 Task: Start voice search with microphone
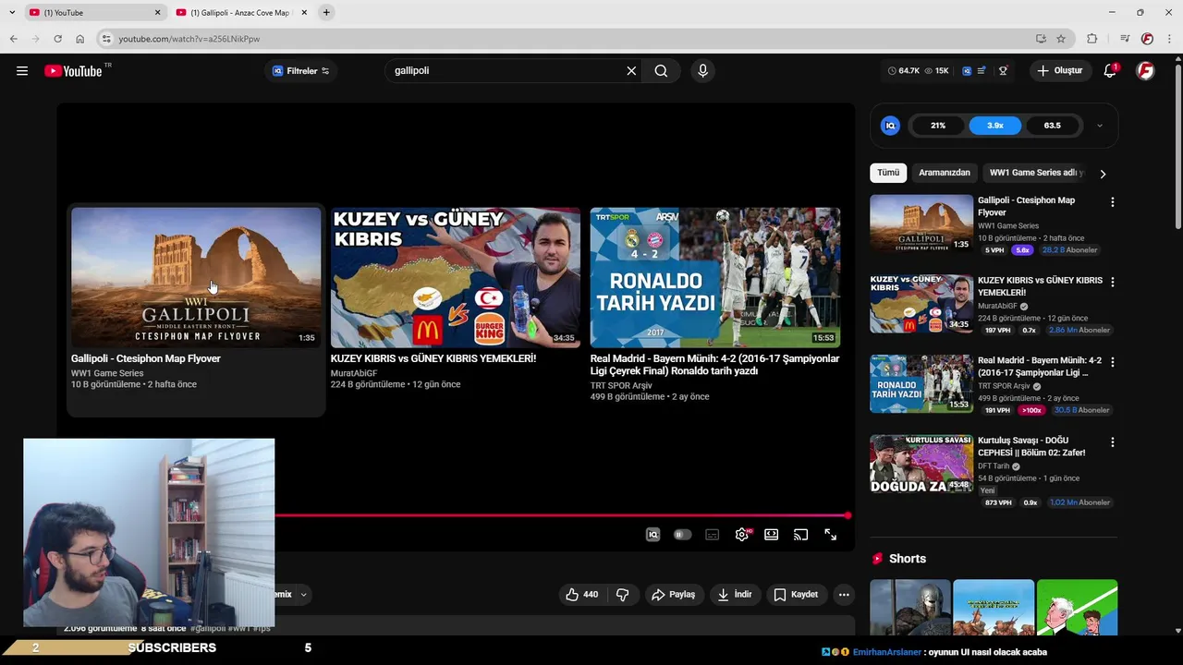702,71
